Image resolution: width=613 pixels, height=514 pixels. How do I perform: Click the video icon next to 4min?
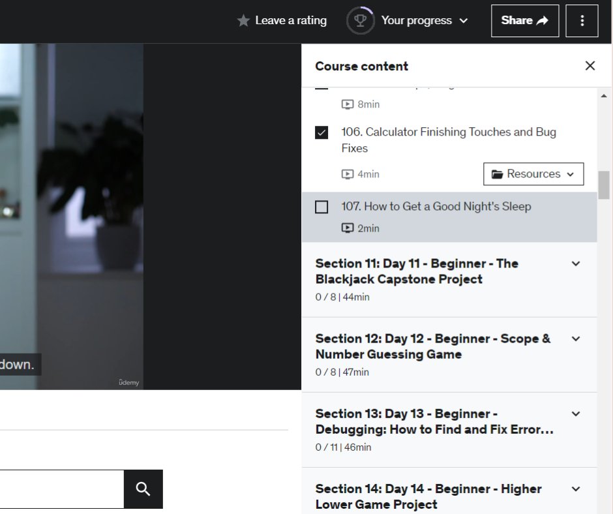click(347, 174)
